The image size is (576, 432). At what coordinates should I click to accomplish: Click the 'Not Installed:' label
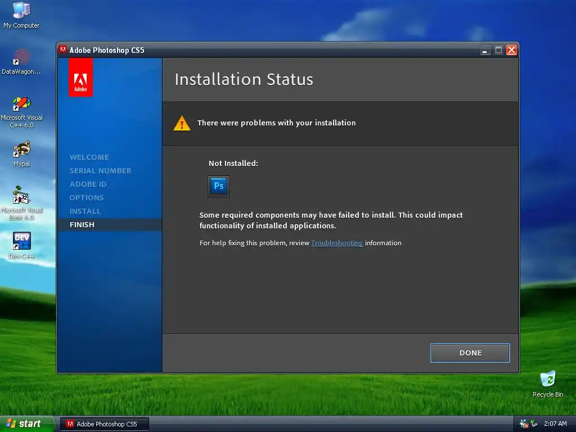pyautogui.click(x=233, y=164)
